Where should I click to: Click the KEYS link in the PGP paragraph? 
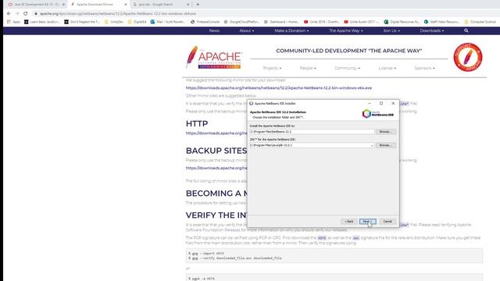point(322,238)
